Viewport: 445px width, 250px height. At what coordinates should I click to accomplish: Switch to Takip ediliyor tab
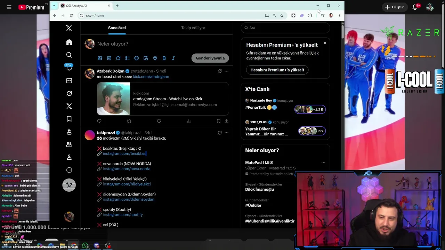193,28
